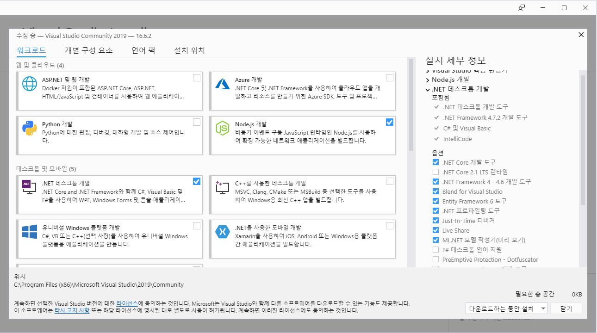Expand the Node.js 개발 details section
This screenshot has height=333, width=597.
[x=428, y=80]
